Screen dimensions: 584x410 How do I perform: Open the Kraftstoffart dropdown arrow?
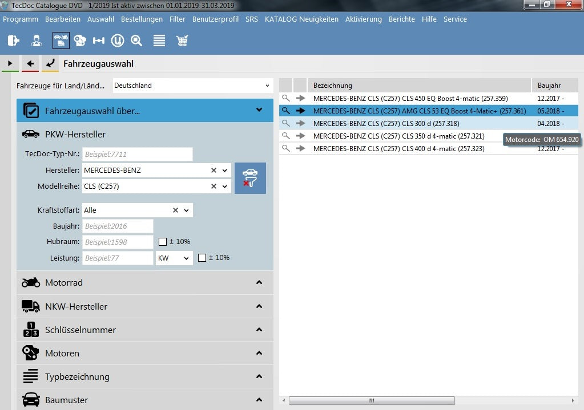tap(186, 210)
